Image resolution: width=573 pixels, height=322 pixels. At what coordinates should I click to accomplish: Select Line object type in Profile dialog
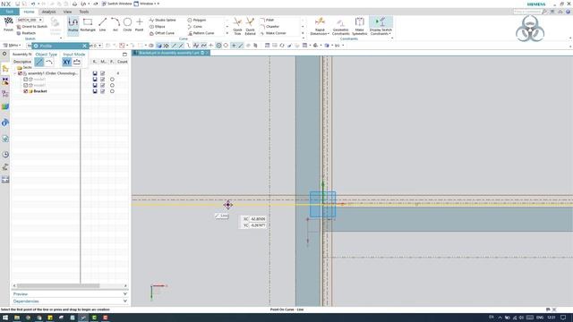click(x=39, y=62)
